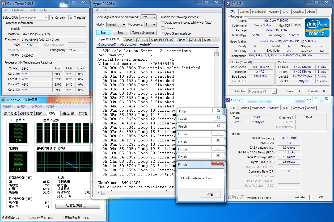Open the Priority Normal dropdown
This screenshot has width=334, height=222.
click(x=116, y=24)
